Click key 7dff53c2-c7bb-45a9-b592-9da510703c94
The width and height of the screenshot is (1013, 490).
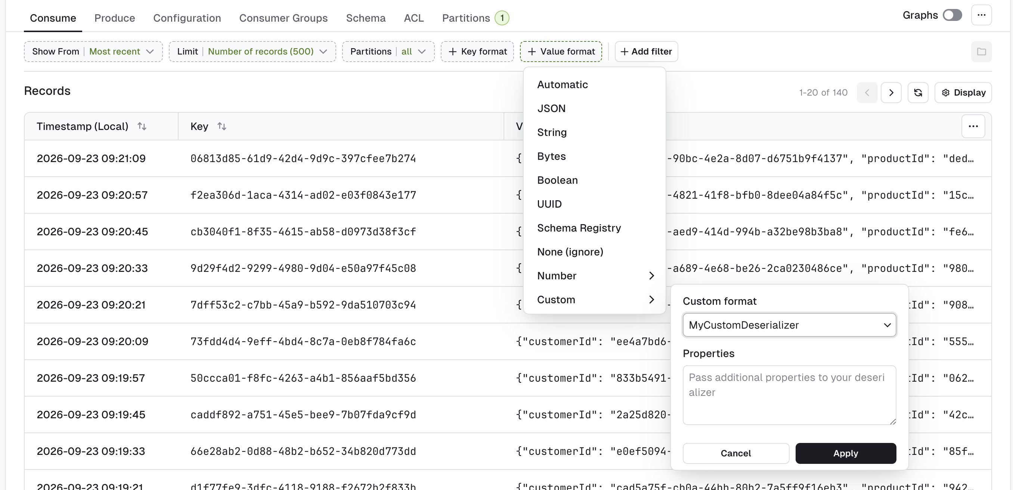coord(303,305)
